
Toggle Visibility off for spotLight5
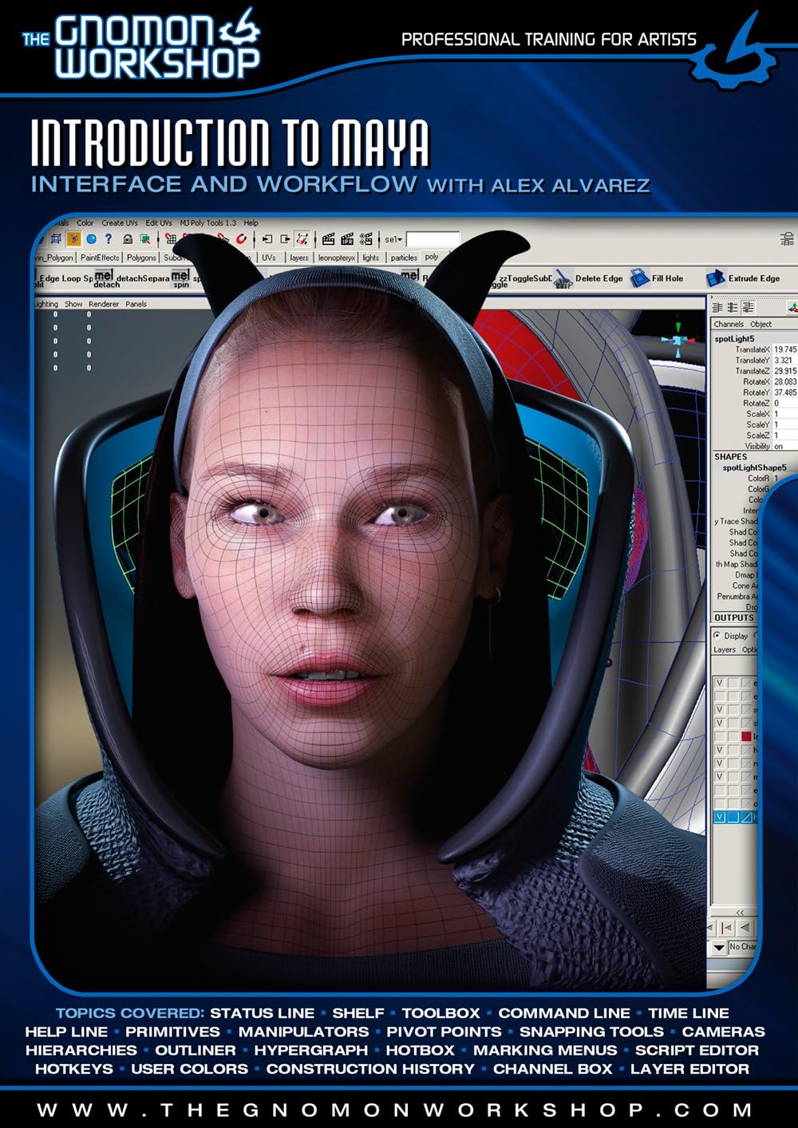778,445
